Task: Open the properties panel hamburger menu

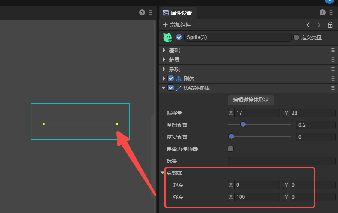Action: tap(331, 13)
